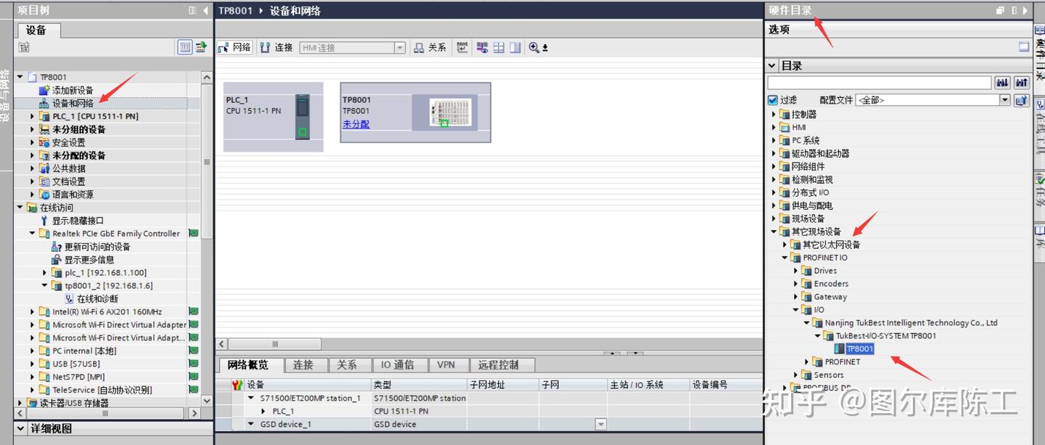Select the Gateway folder under PROFINET IO

[830, 297]
